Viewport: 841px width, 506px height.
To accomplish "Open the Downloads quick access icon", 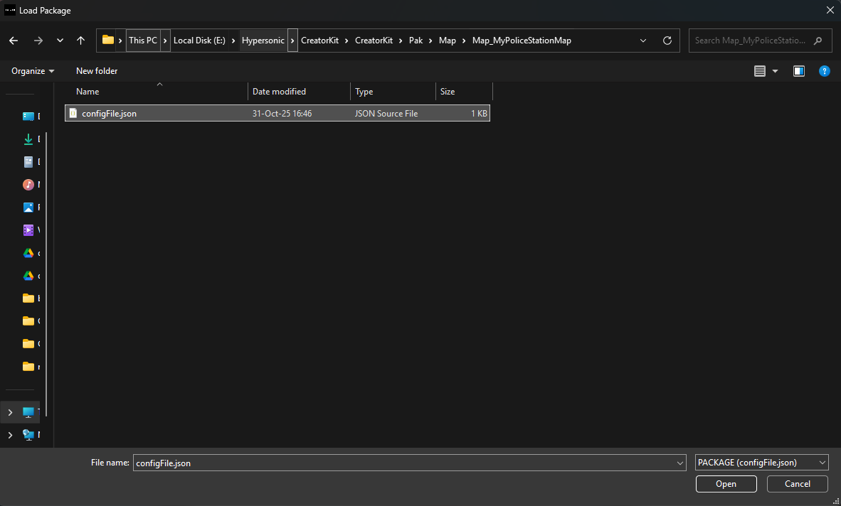I will pyautogui.click(x=28, y=139).
